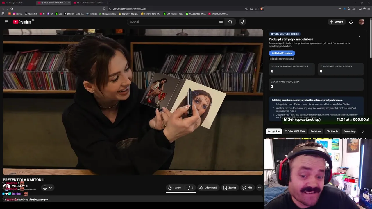The height and width of the screenshot is (209, 372).
Task: Bookmark this page icon near address bar
Action: pos(104,9)
